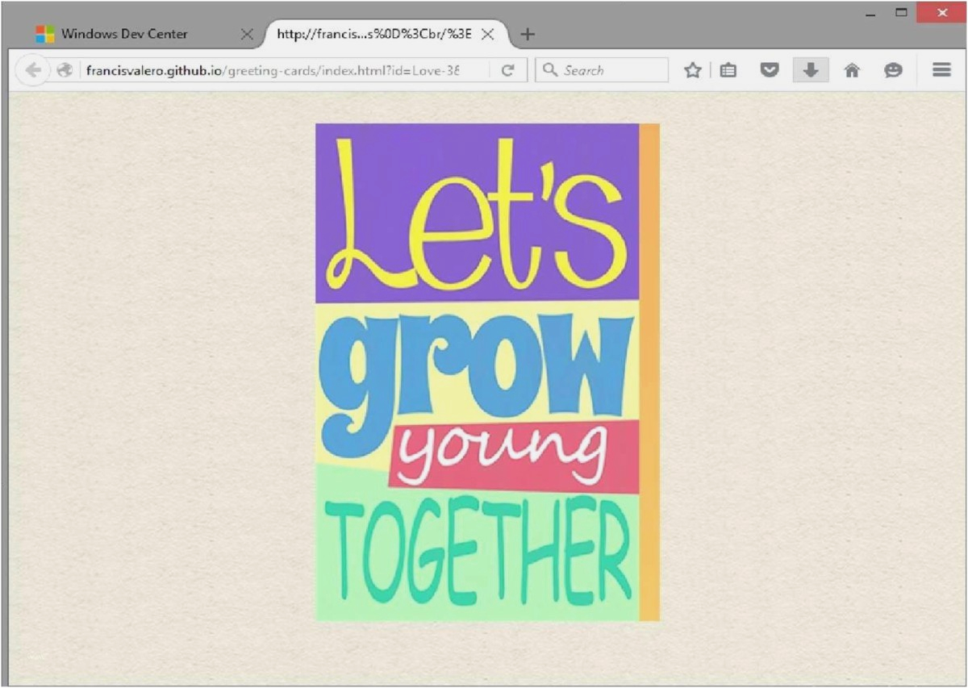This screenshot has height=688, width=968.
Task: Open the Hello chat smiley icon
Action: [x=893, y=70]
